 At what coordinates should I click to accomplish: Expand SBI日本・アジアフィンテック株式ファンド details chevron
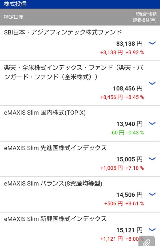click(x=152, y=43)
